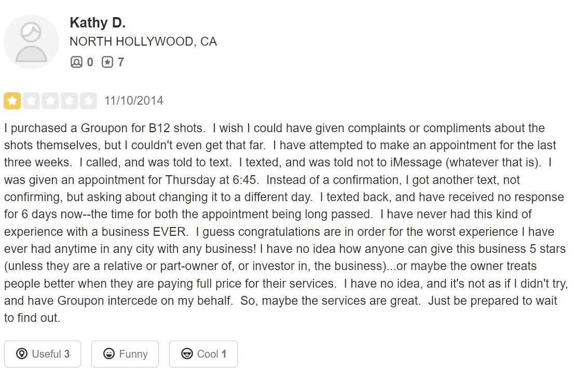
Task: Click the lightbulb icon on Useful
Action: pos(22,354)
